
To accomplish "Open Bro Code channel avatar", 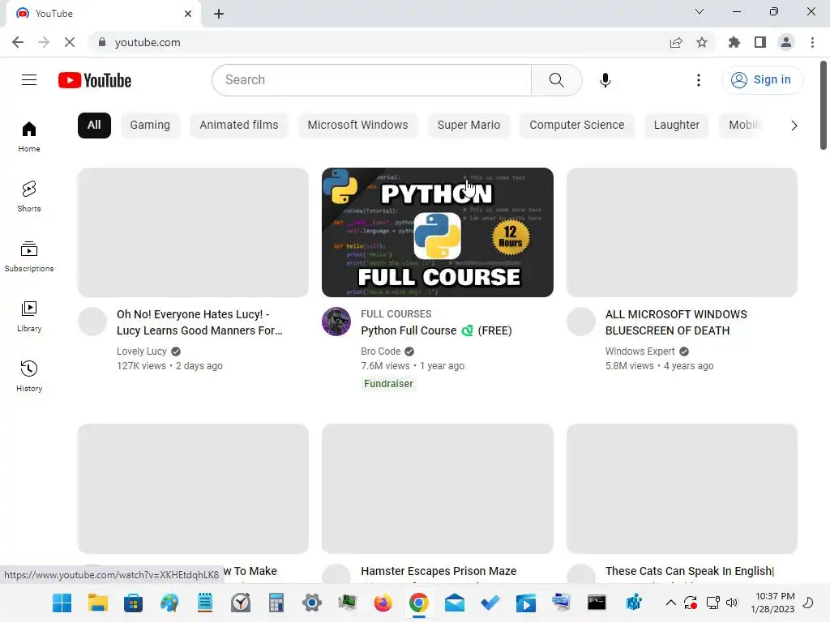I will click(336, 321).
